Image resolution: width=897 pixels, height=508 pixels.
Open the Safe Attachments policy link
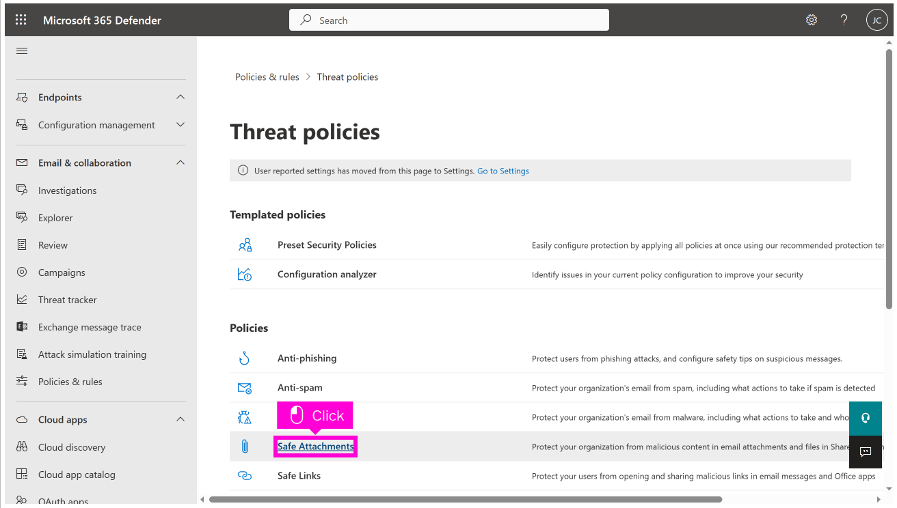pyautogui.click(x=315, y=447)
